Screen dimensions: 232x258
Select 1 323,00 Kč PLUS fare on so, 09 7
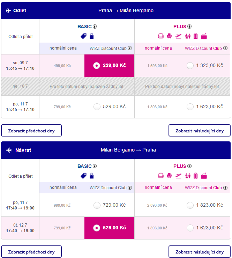[x=190, y=66]
